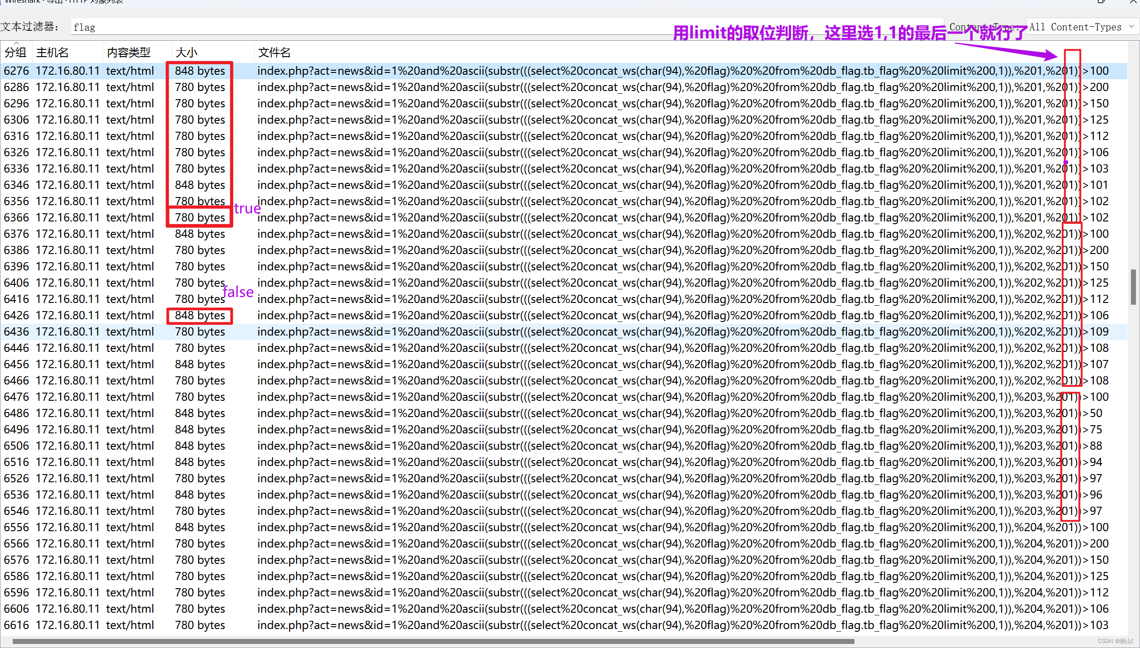
Task: Select the row for packet 6296
Action: pos(564,103)
